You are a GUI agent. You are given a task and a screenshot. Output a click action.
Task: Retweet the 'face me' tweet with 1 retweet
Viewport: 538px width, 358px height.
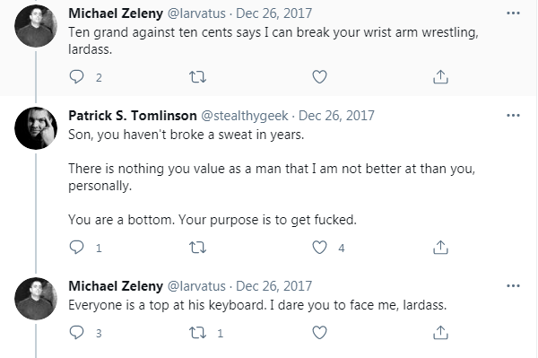pyautogui.click(x=197, y=332)
